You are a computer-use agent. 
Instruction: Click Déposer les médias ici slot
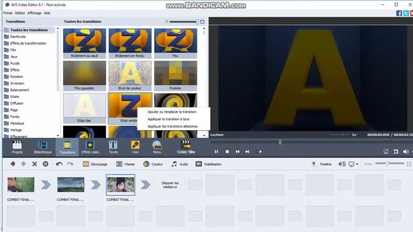[170, 185]
